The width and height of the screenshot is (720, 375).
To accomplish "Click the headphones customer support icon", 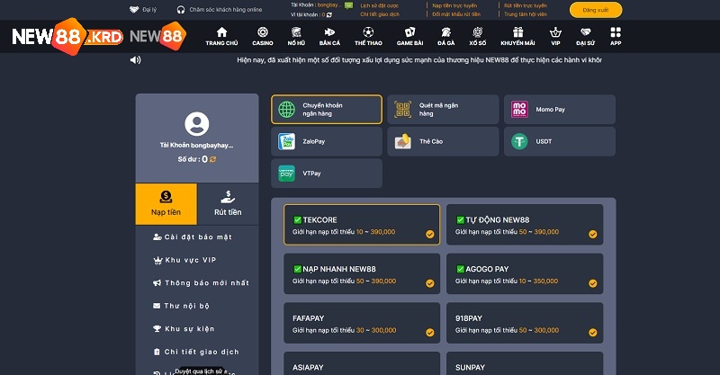I will pos(181,9).
